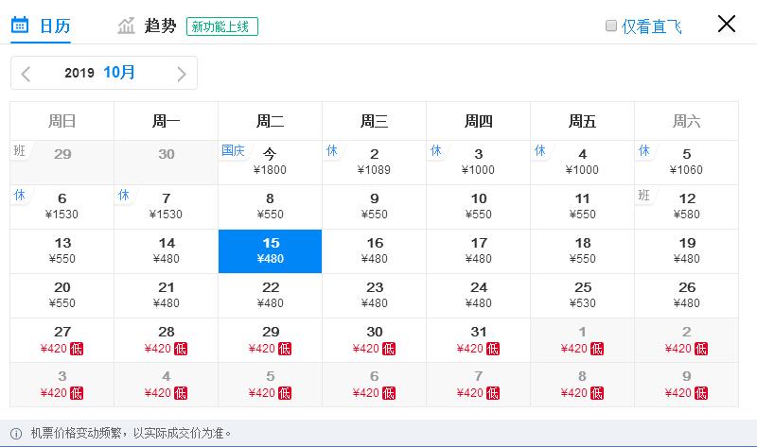Pick October 25 priced ¥530
The width and height of the screenshot is (757, 447).
point(582,296)
